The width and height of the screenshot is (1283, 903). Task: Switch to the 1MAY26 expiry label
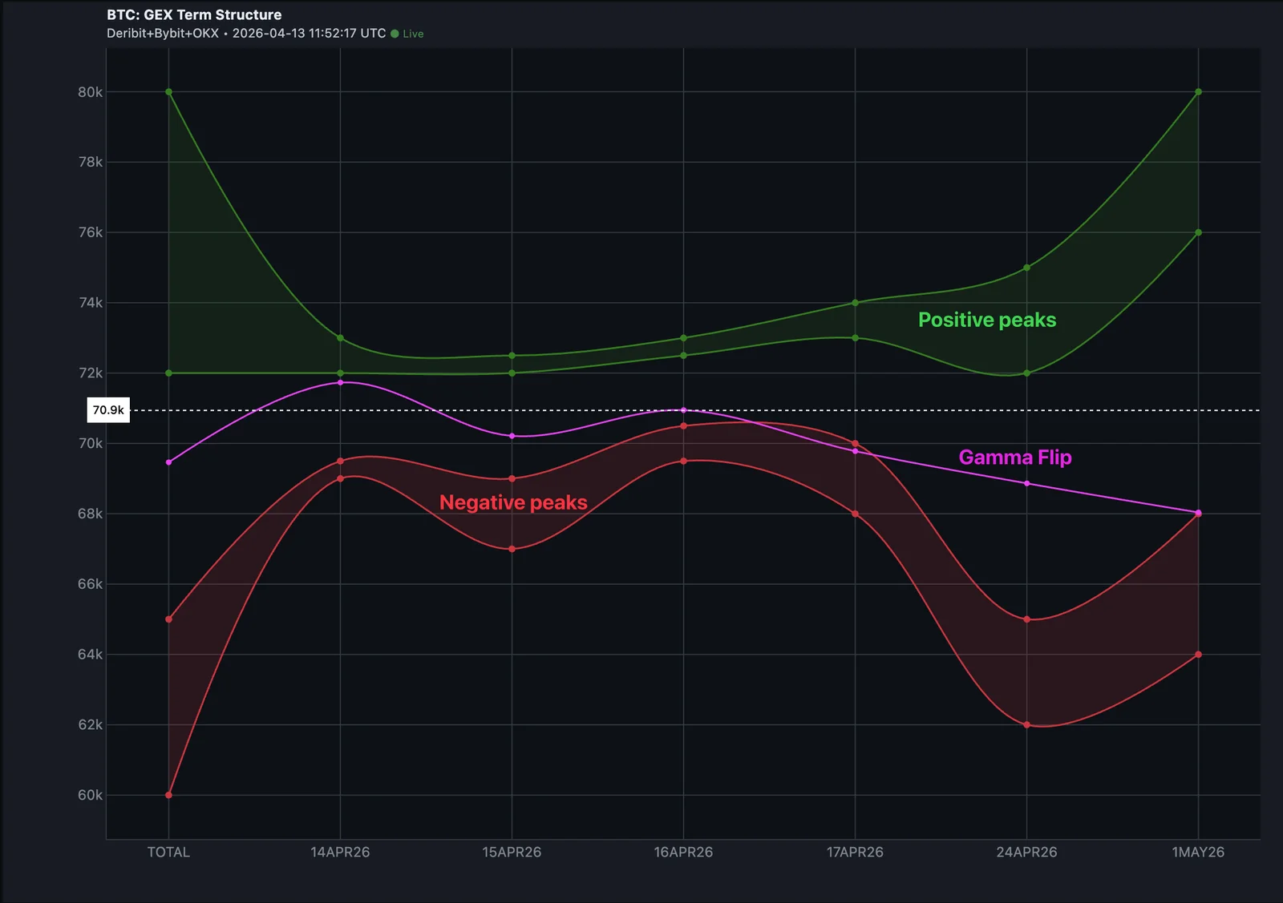point(1198,853)
